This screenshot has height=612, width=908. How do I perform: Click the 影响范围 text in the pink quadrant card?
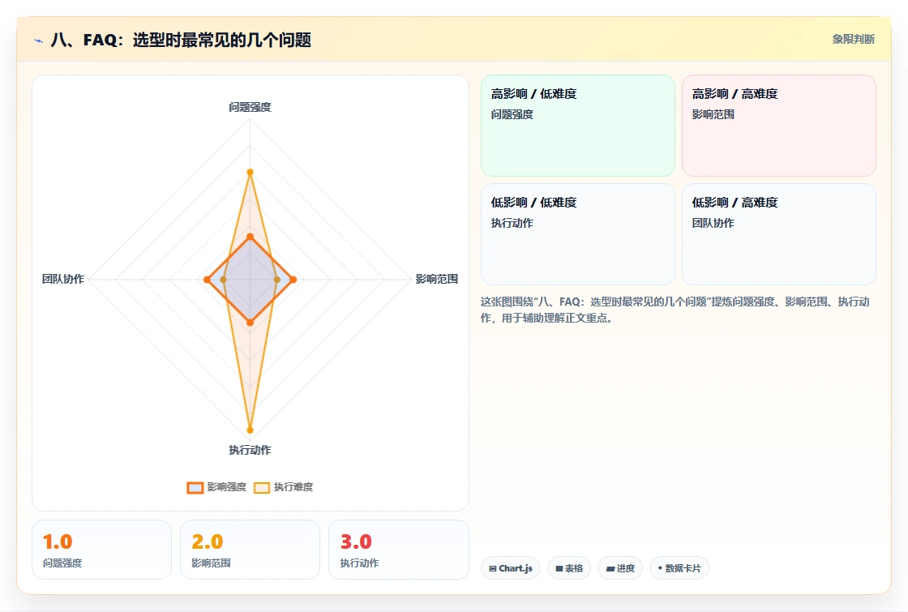[x=713, y=114]
